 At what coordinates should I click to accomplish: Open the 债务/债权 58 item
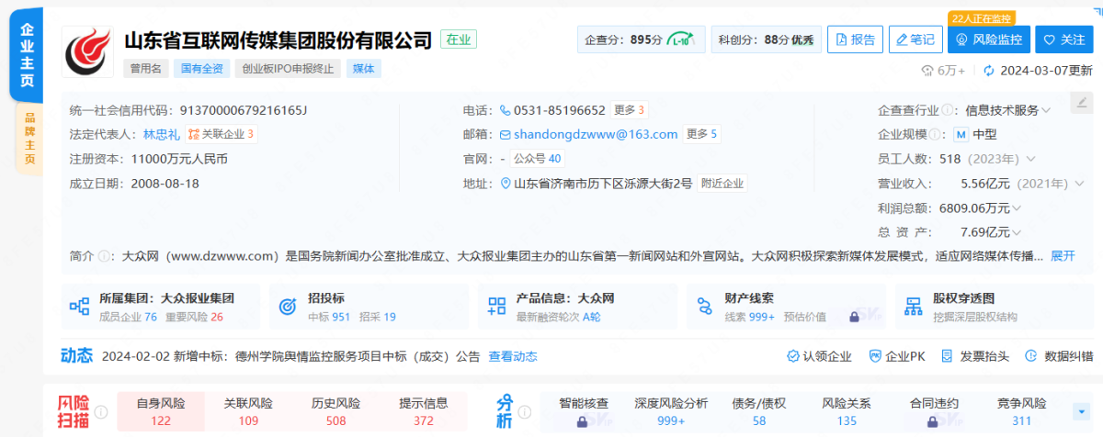(x=759, y=411)
